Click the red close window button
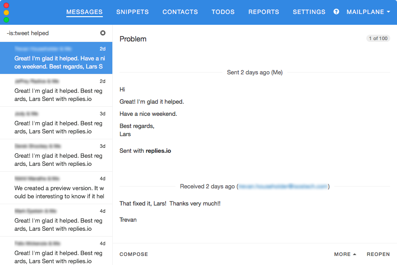 click(x=6, y=6)
